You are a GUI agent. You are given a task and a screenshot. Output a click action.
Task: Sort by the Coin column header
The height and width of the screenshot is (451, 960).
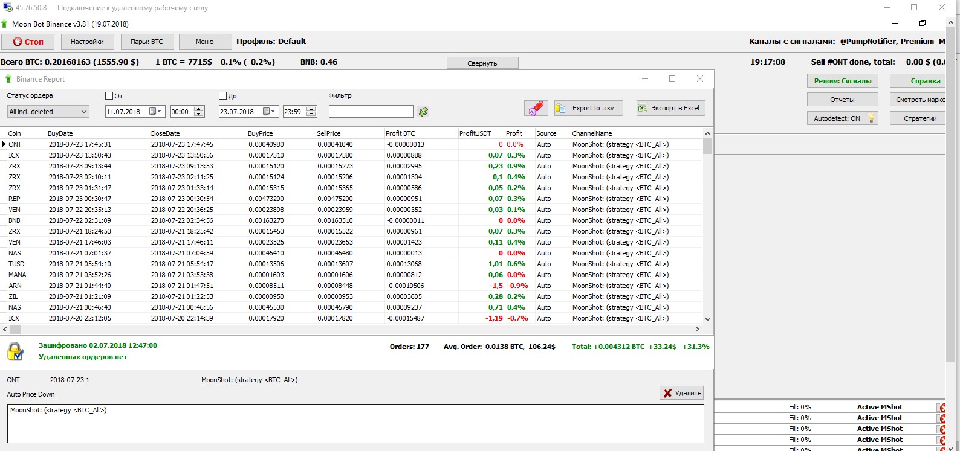[26, 133]
